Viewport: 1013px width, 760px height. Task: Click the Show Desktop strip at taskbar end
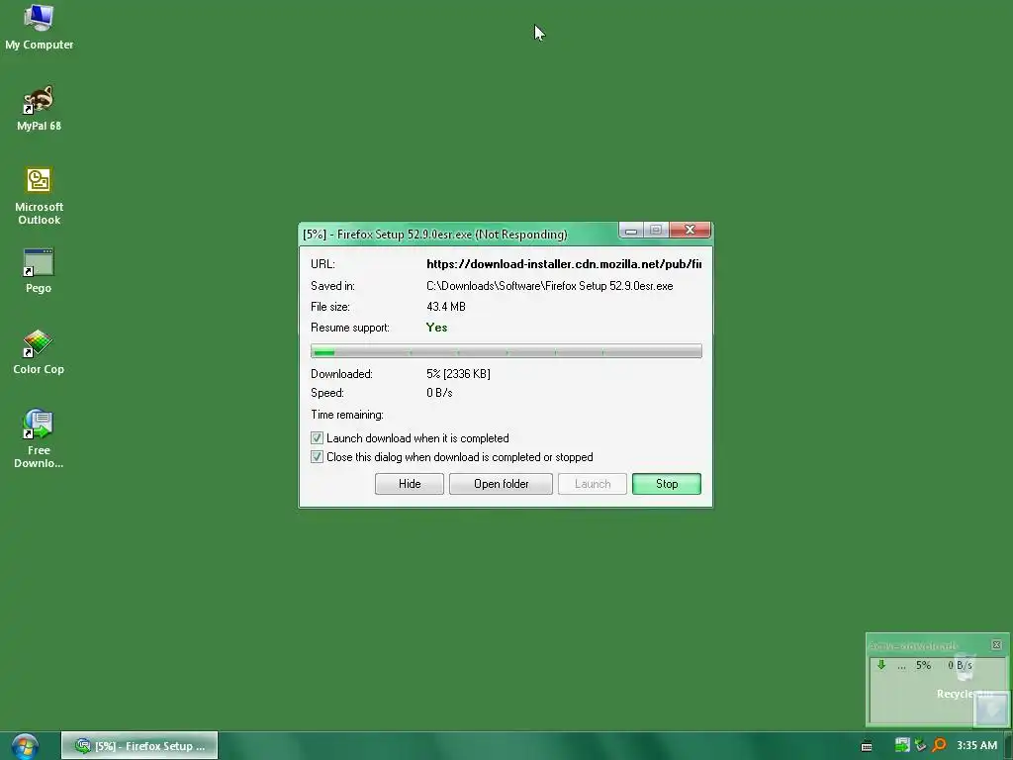click(x=1008, y=746)
